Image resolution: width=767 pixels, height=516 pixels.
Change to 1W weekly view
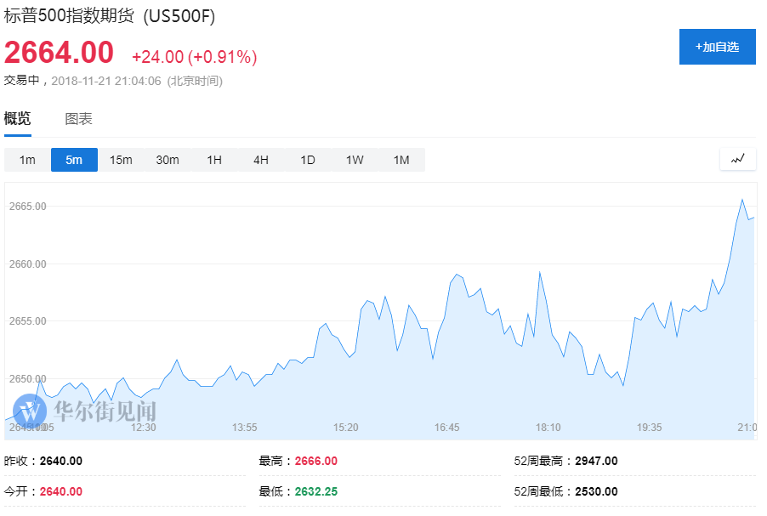355,160
